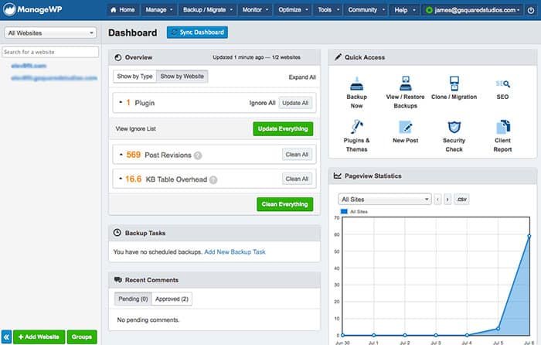Open the Backup / Migrate menu

click(x=208, y=10)
